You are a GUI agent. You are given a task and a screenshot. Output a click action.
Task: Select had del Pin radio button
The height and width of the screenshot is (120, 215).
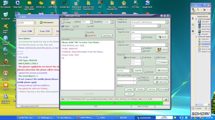86,35
